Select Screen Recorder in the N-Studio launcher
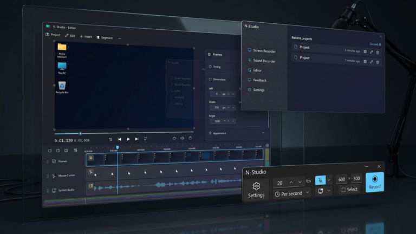This screenshot has width=416, height=234. (262, 51)
